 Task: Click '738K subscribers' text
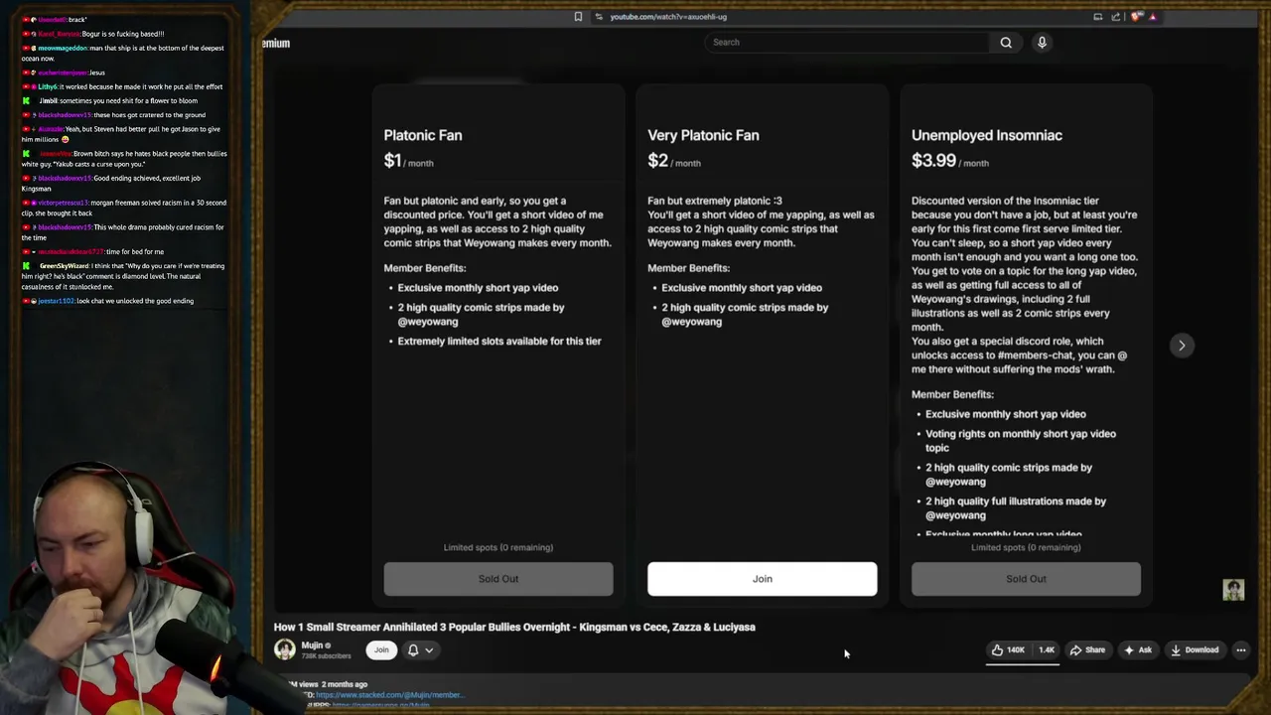tap(327, 656)
